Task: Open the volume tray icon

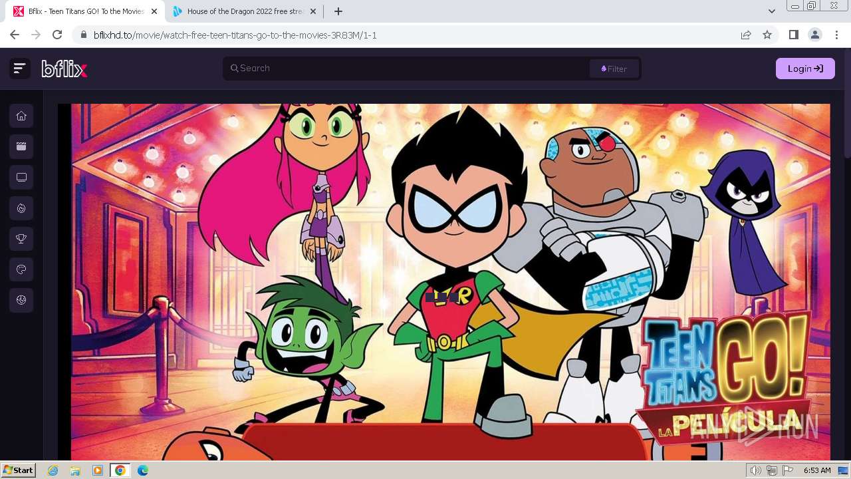Action: click(x=755, y=470)
